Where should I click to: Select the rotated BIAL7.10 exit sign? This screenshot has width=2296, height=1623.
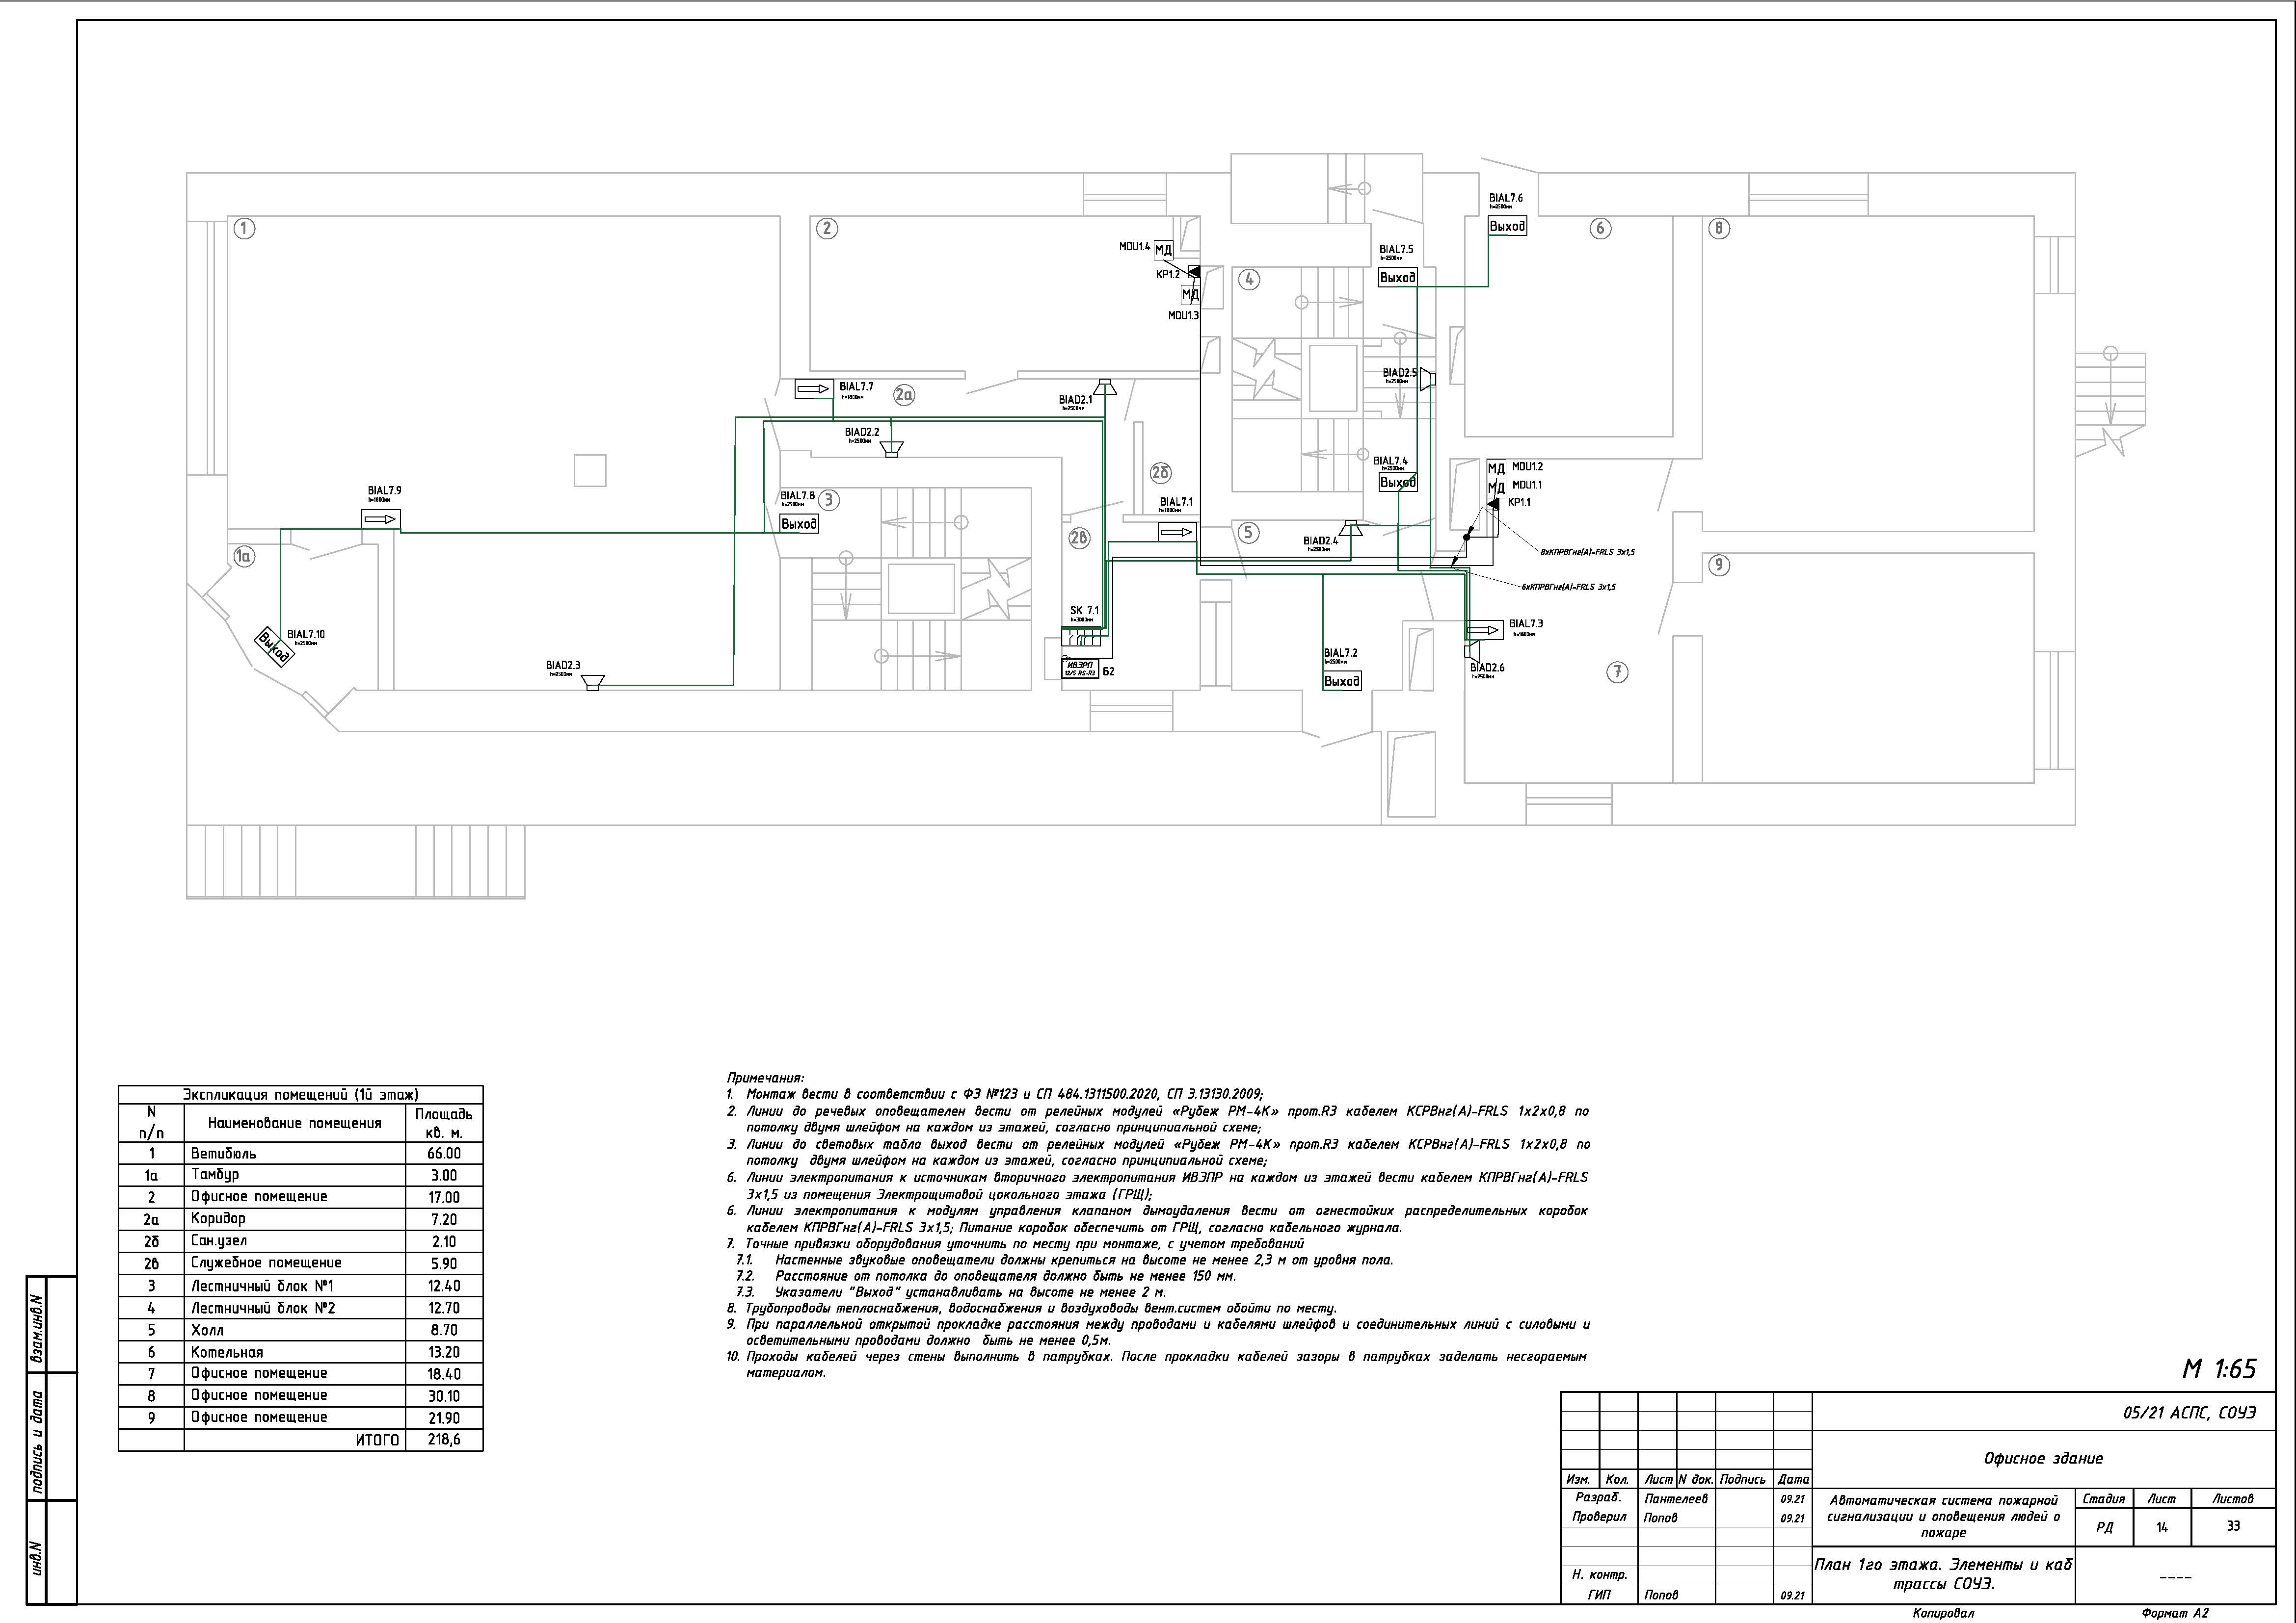pyautogui.click(x=274, y=646)
